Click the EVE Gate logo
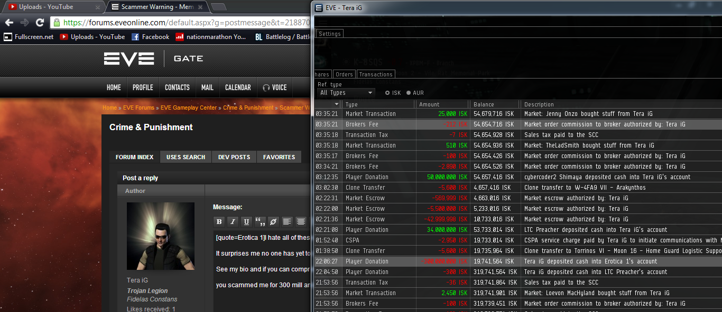722x312 pixels. [x=153, y=58]
